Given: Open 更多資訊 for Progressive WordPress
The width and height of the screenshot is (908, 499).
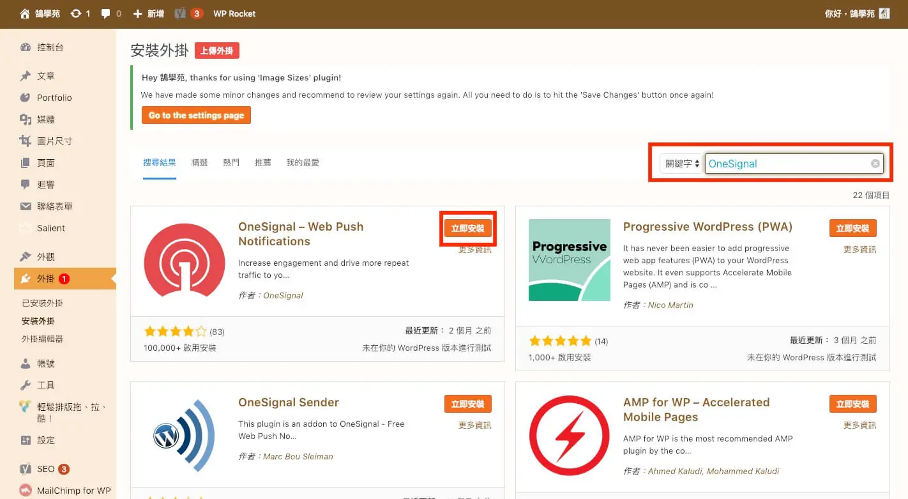Looking at the screenshot, I should [x=860, y=249].
